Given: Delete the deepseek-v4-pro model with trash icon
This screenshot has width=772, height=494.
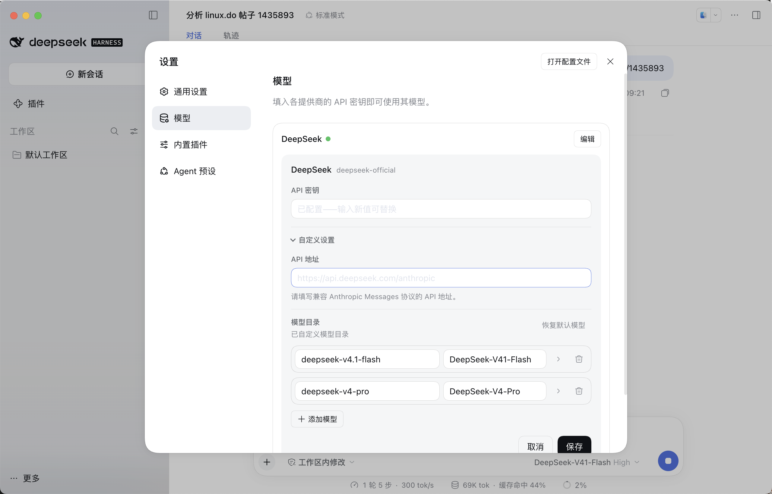Looking at the screenshot, I should coord(579,391).
